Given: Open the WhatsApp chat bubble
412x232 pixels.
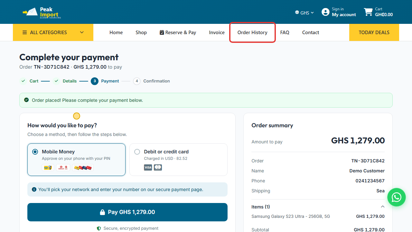Looking at the screenshot, I should point(396,197).
